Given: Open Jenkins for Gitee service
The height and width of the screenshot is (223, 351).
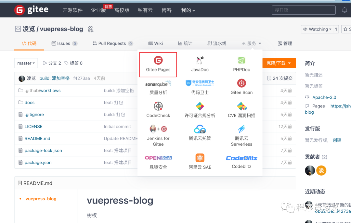Looking at the screenshot, I should tap(158, 136).
